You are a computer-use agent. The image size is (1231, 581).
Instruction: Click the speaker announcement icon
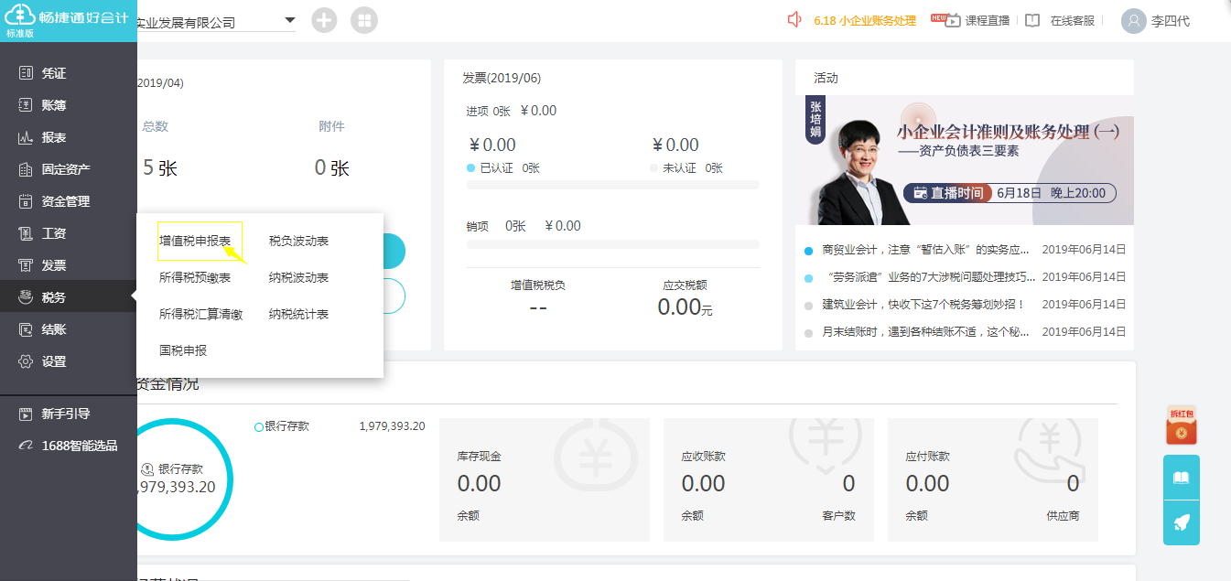click(794, 20)
